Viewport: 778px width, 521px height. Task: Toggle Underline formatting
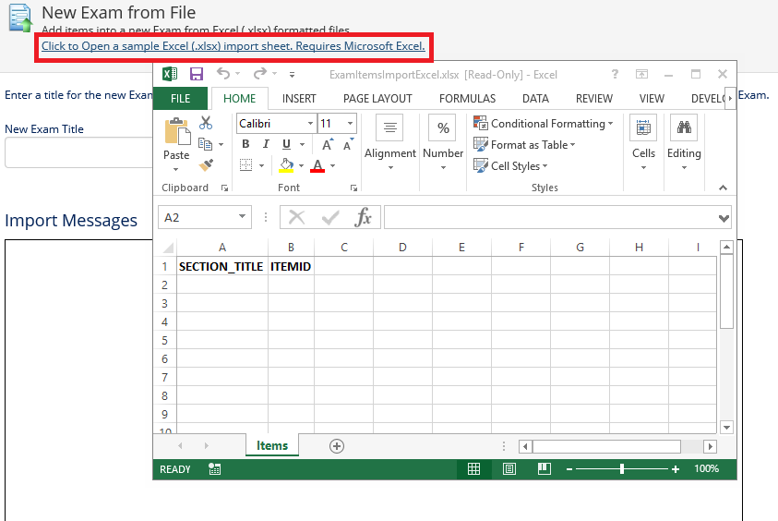coord(287,144)
